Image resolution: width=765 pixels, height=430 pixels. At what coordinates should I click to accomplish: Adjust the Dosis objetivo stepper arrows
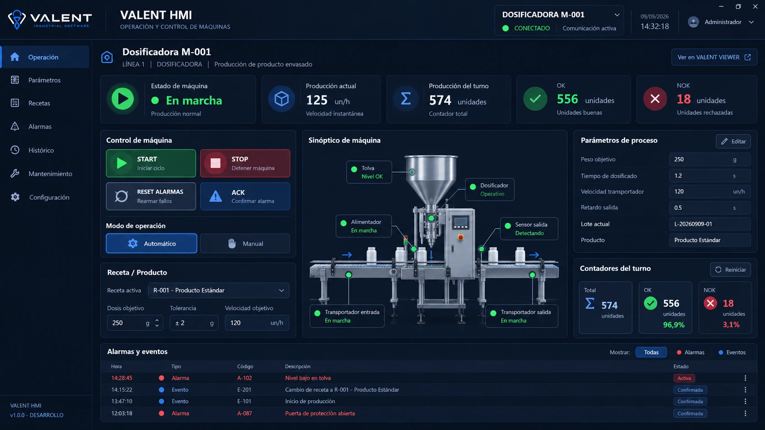pyautogui.click(x=157, y=323)
